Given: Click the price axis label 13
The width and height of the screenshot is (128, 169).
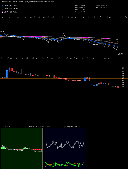Looking at the screenshot, I should (123, 86).
